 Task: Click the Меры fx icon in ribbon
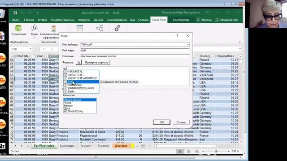click(35, 28)
